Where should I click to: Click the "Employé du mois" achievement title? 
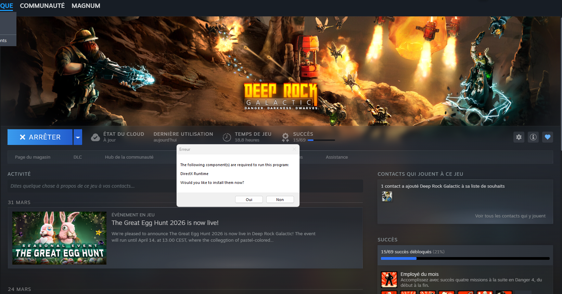point(420,274)
